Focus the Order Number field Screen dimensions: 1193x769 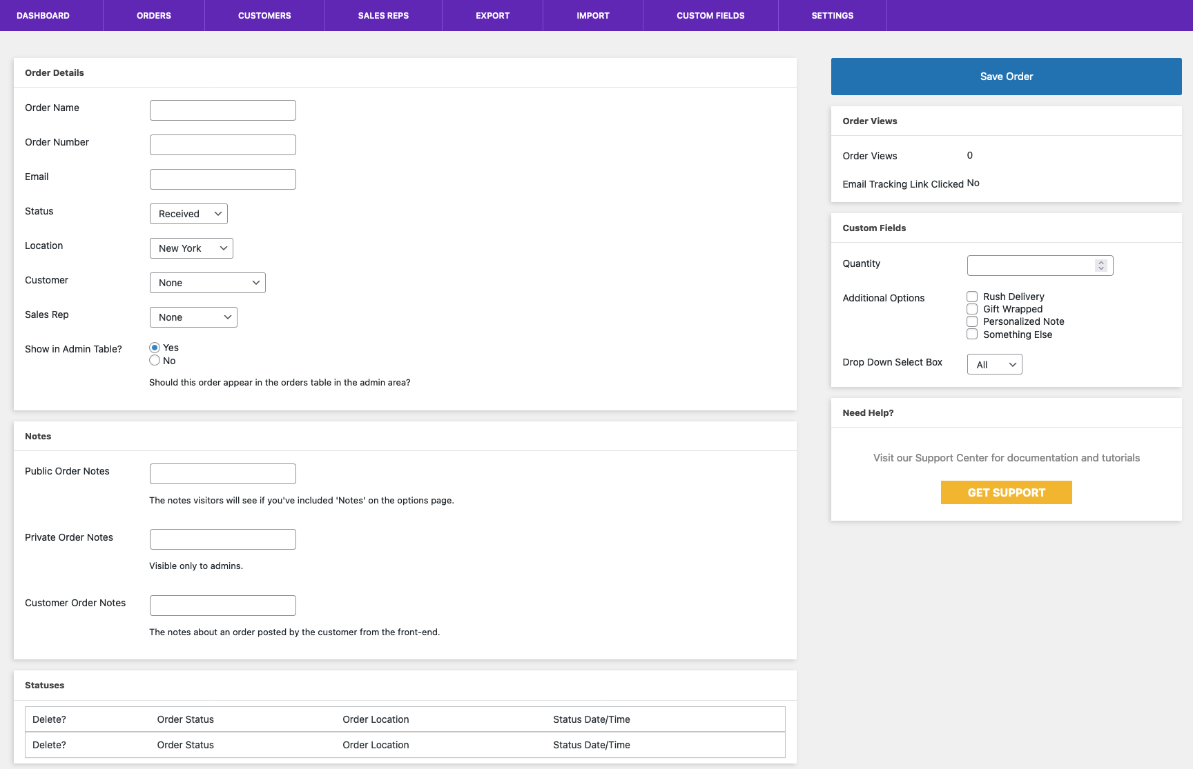tap(223, 145)
